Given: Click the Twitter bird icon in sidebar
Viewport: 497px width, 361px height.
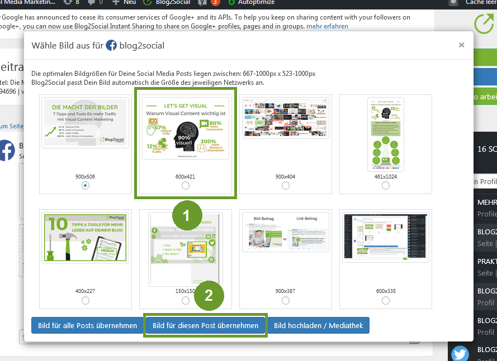Looking at the screenshot, I should 460,353.
